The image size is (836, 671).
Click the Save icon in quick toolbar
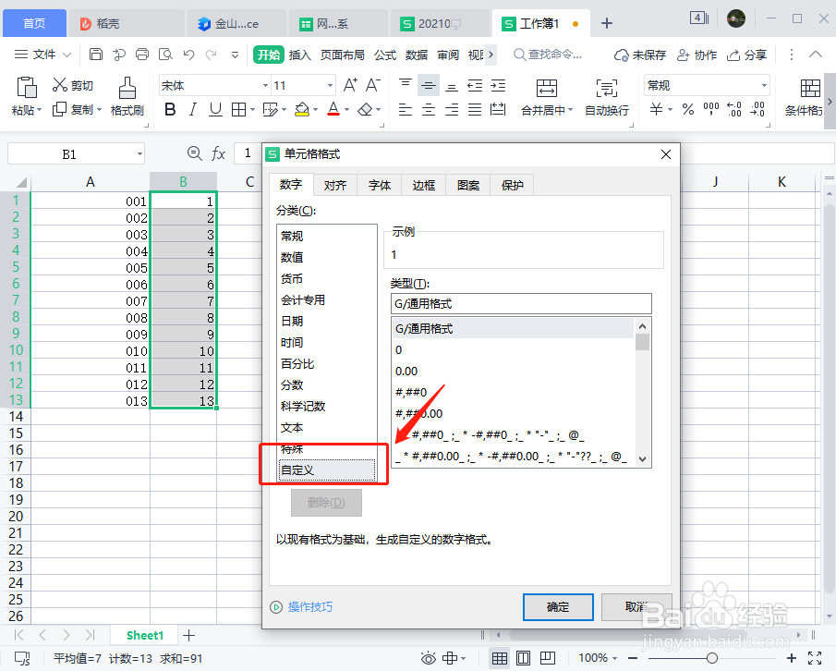point(96,55)
